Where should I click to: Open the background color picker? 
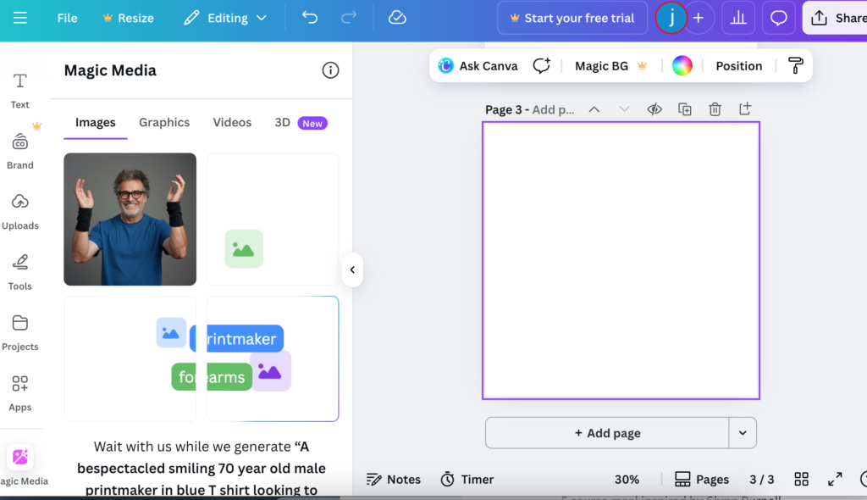point(682,66)
